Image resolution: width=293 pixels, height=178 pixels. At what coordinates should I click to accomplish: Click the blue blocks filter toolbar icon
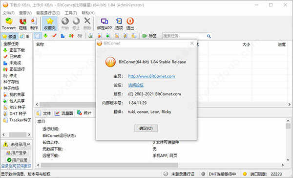pyautogui.click(x=63, y=36)
